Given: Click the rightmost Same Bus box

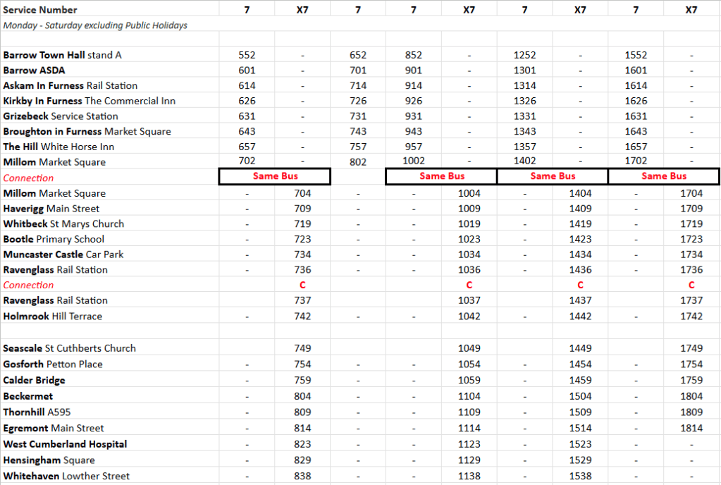Looking at the screenshot, I should [x=663, y=176].
